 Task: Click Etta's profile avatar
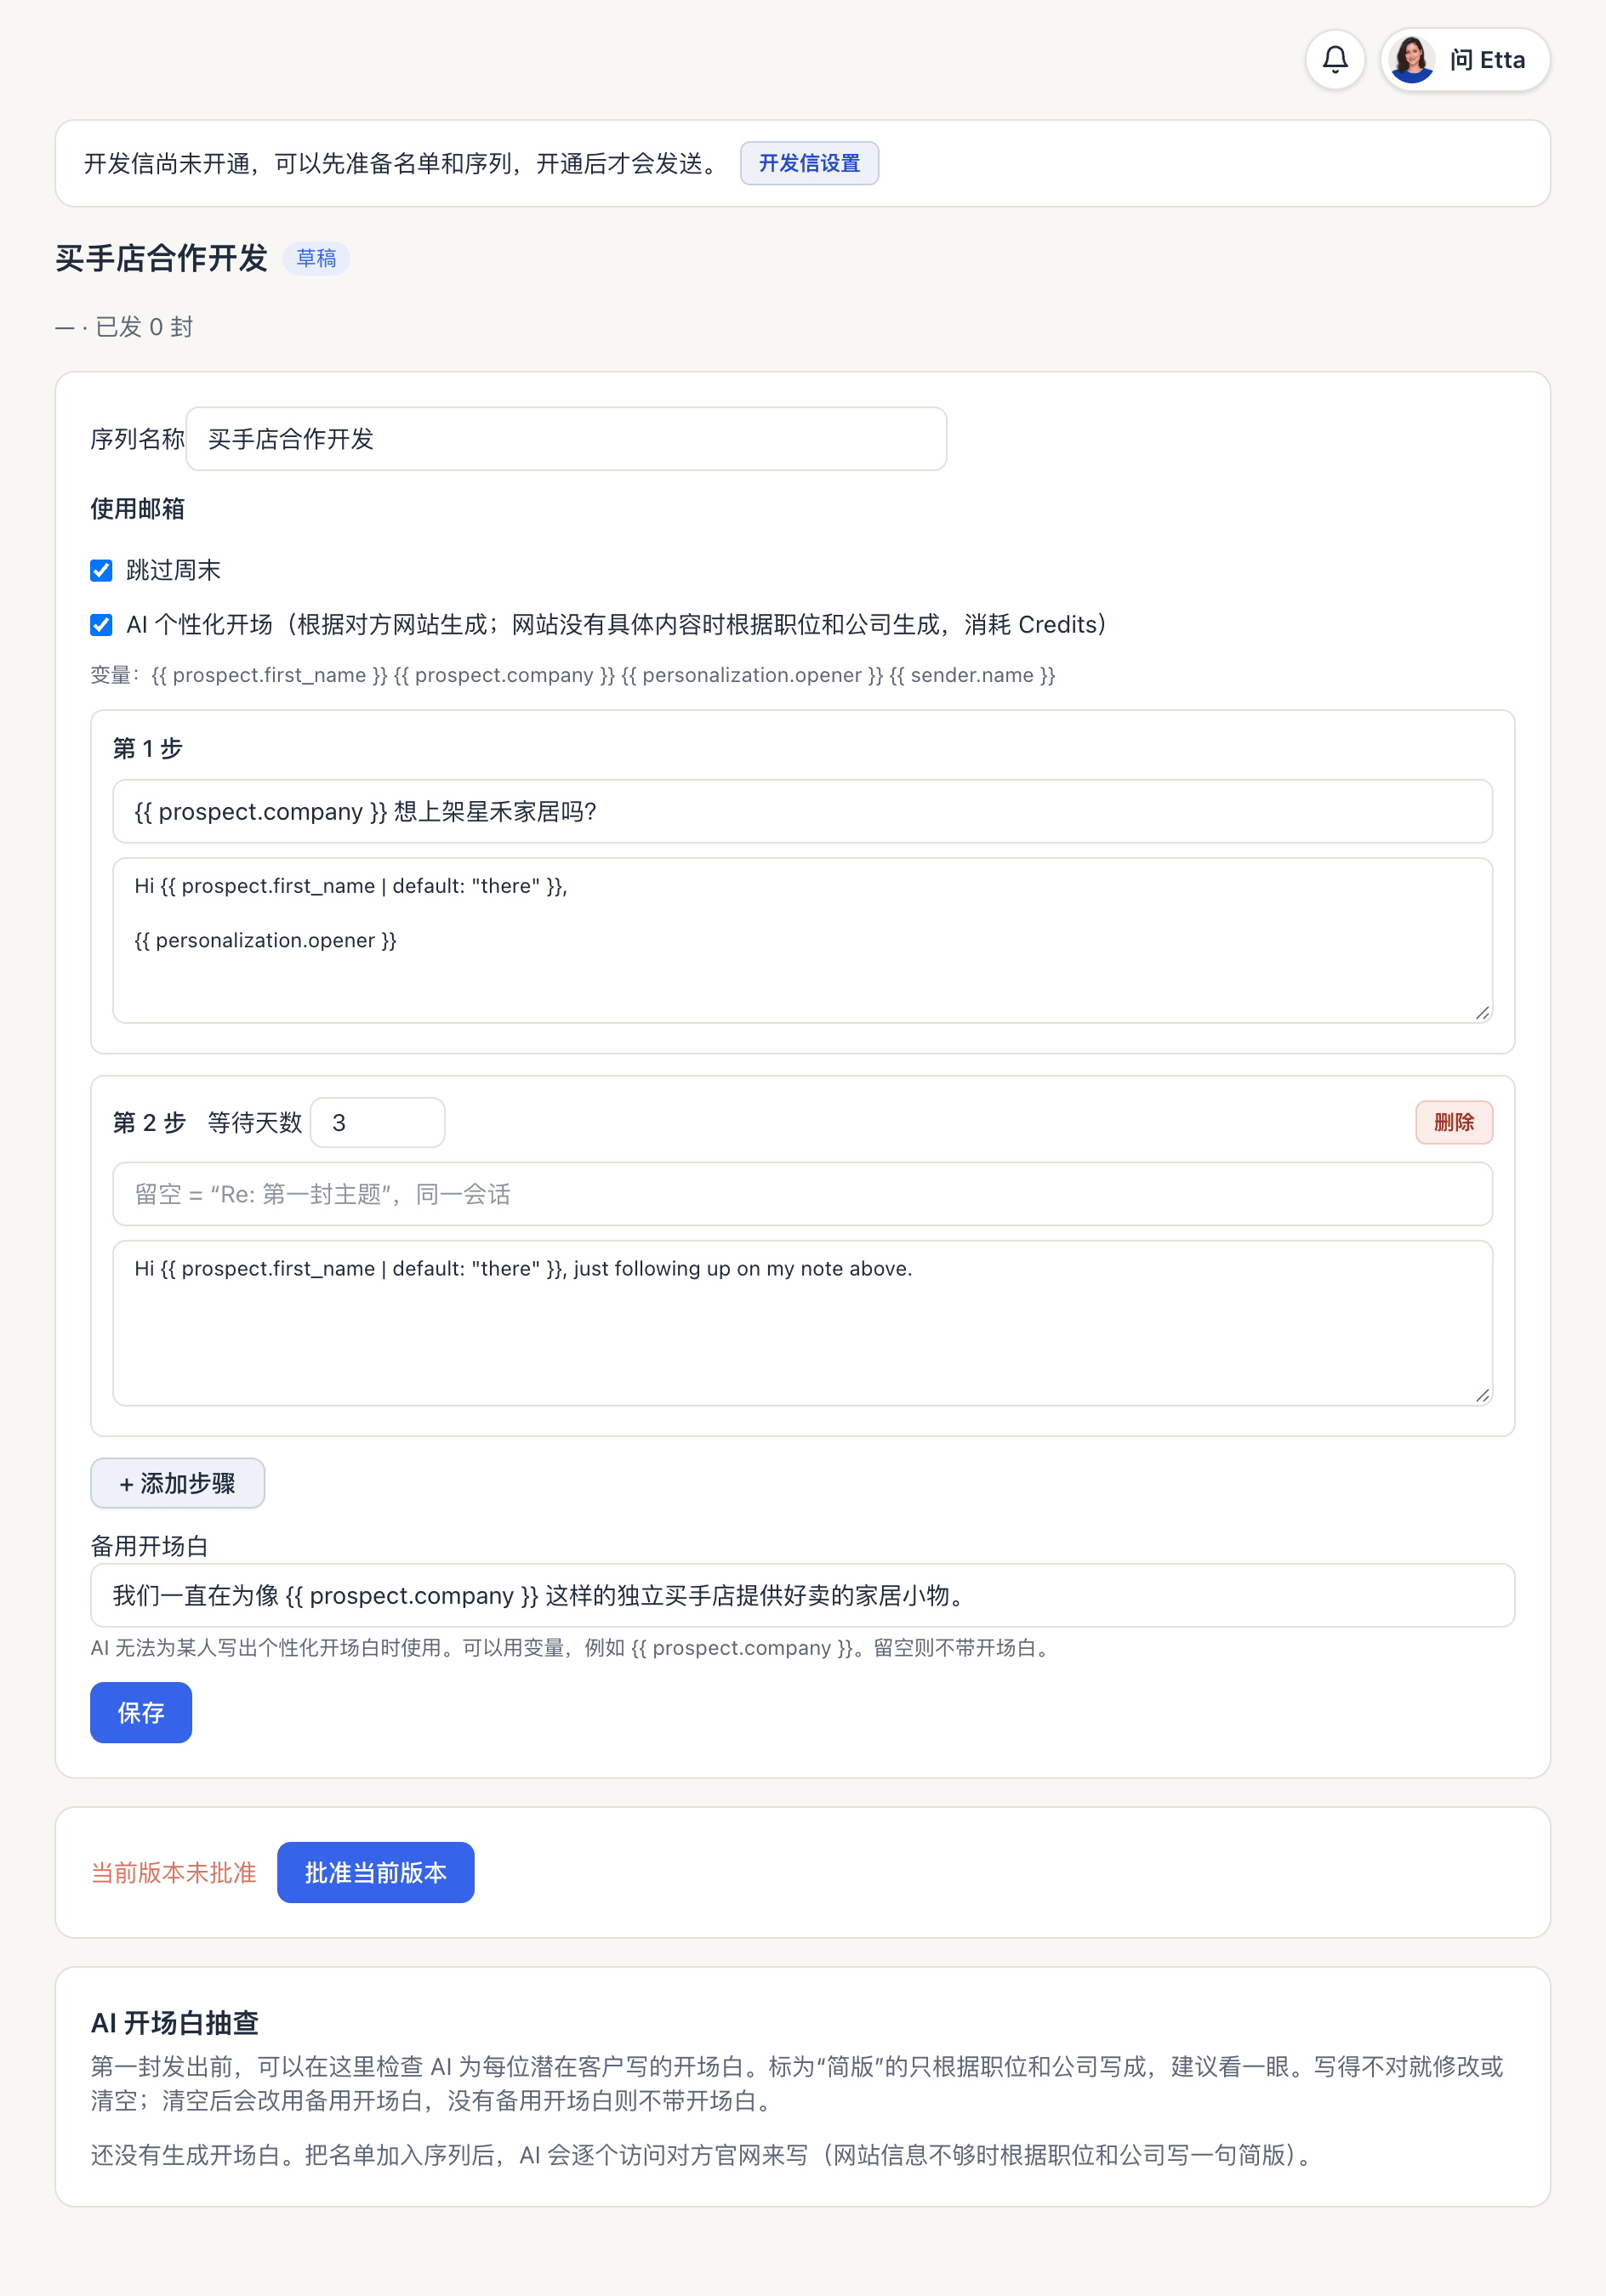click(1412, 60)
